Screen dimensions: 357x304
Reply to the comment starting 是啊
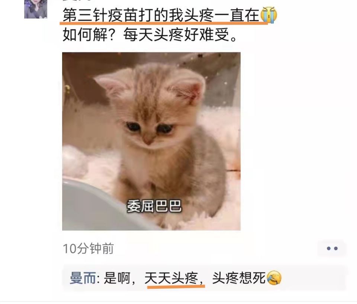pos(205,278)
